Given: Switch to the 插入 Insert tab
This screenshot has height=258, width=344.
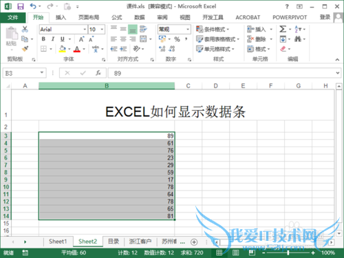Looking at the screenshot, I should pyautogui.click(x=61, y=17).
